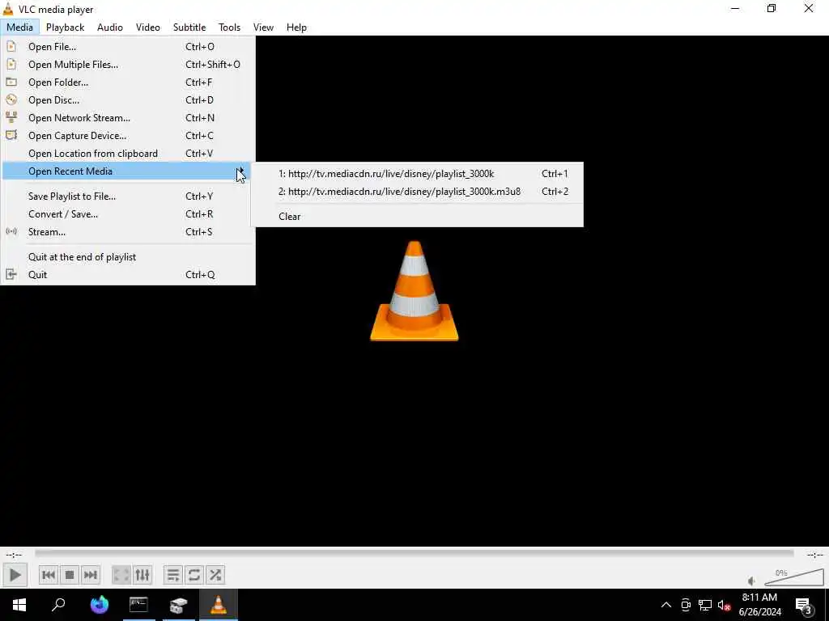
Task: Open the Media menu
Action: pos(19,27)
